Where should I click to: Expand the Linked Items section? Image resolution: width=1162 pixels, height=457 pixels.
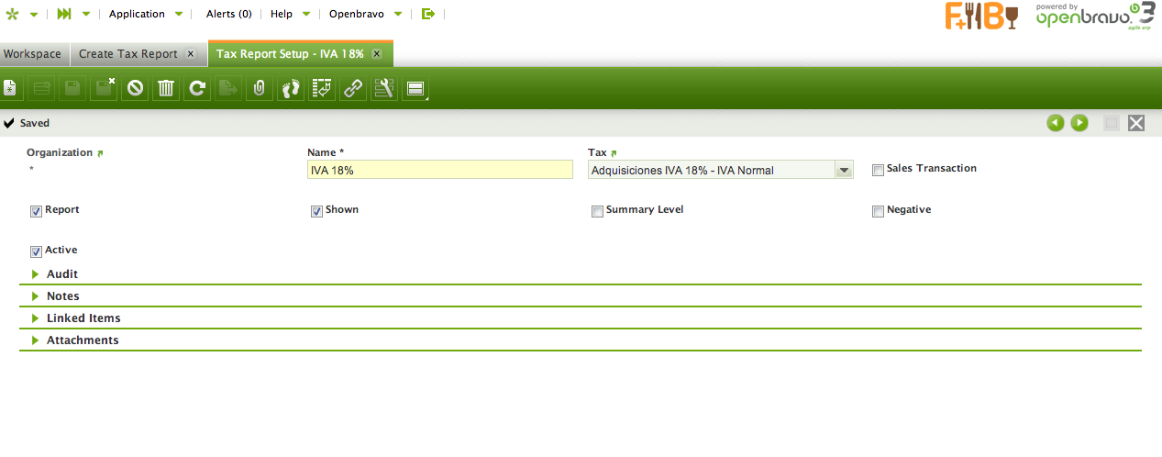[83, 318]
